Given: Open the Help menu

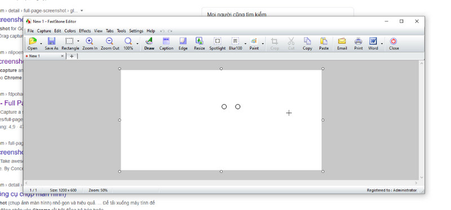Looking at the screenshot, I should [151, 31].
